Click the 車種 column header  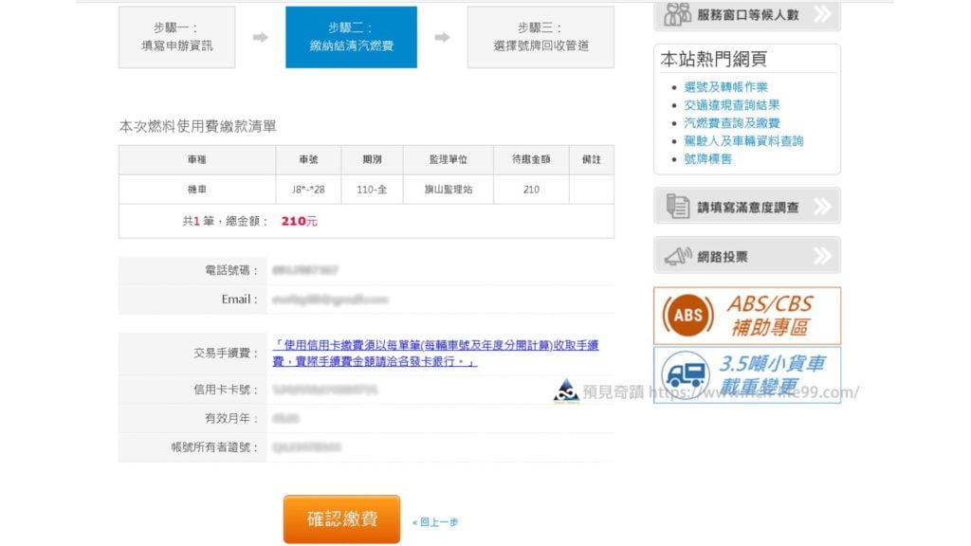point(197,159)
